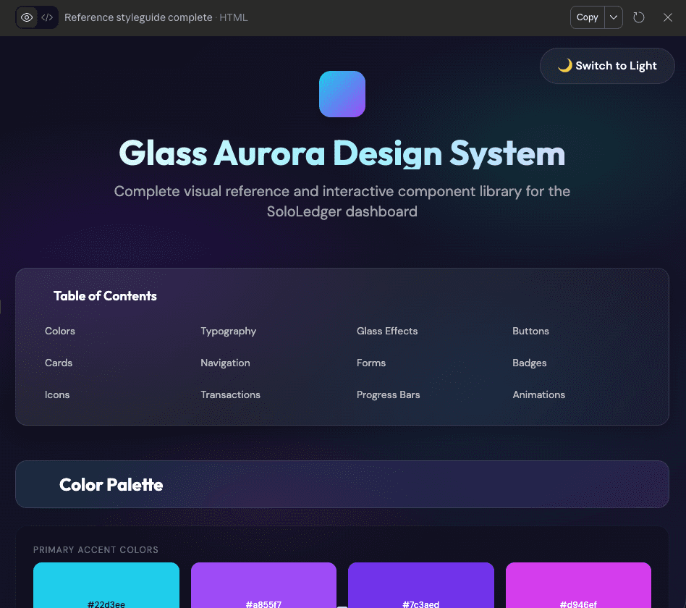This screenshot has width=686, height=608.
Task: Jump to the Glass Effects section
Action: tap(387, 331)
